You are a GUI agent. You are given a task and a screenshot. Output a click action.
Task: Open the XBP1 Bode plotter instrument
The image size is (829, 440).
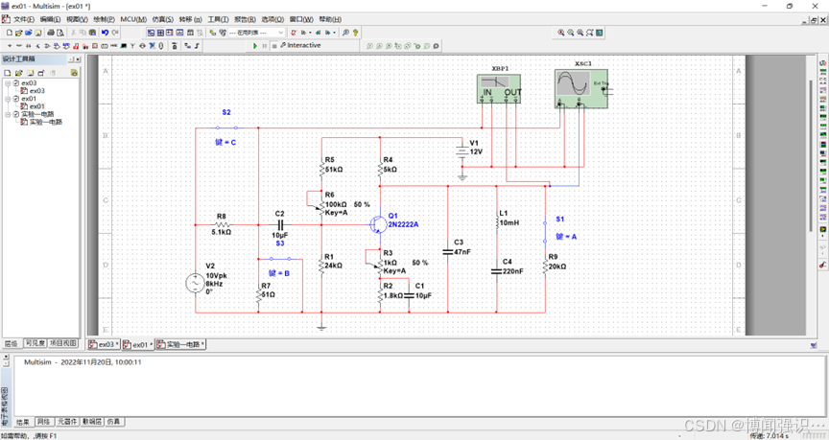tap(499, 88)
